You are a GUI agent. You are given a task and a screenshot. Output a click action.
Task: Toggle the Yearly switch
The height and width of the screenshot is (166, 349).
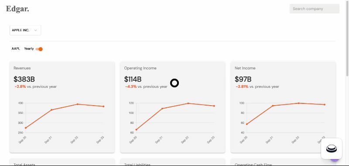[39, 49]
